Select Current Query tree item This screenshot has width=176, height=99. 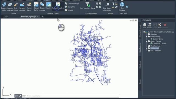pos(156,39)
